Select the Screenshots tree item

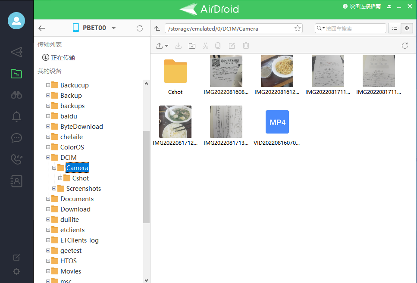point(84,188)
